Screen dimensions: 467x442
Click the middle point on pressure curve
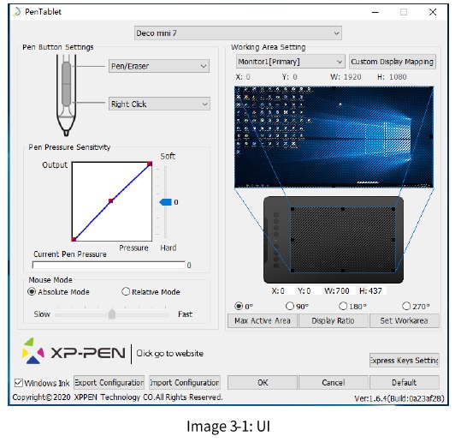(111, 201)
